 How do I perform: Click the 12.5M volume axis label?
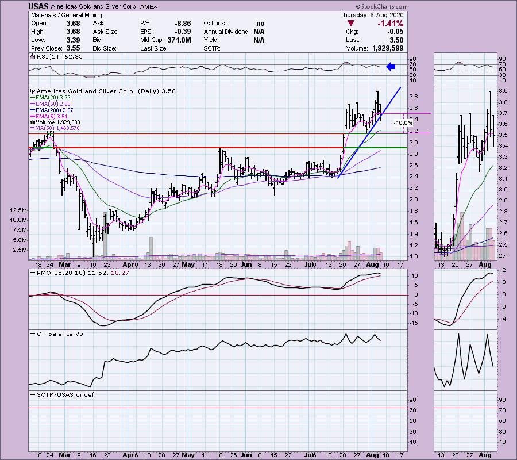pyautogui.click(x=18, y=210)
